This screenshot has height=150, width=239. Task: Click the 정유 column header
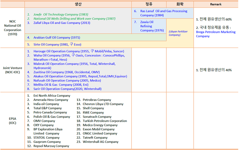[149, 4]
